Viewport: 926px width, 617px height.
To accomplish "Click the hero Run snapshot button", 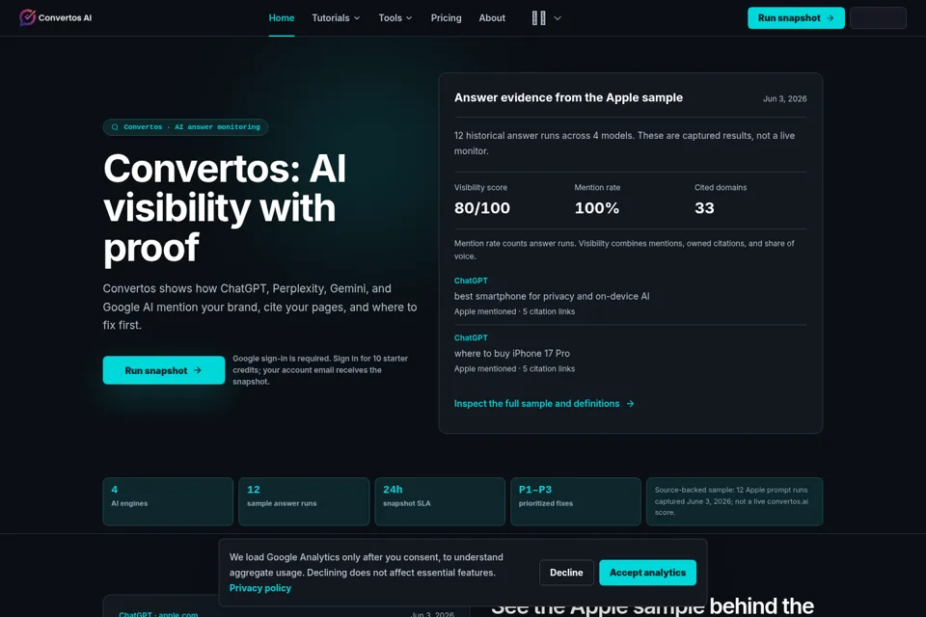I will click(x=164, y=370).
